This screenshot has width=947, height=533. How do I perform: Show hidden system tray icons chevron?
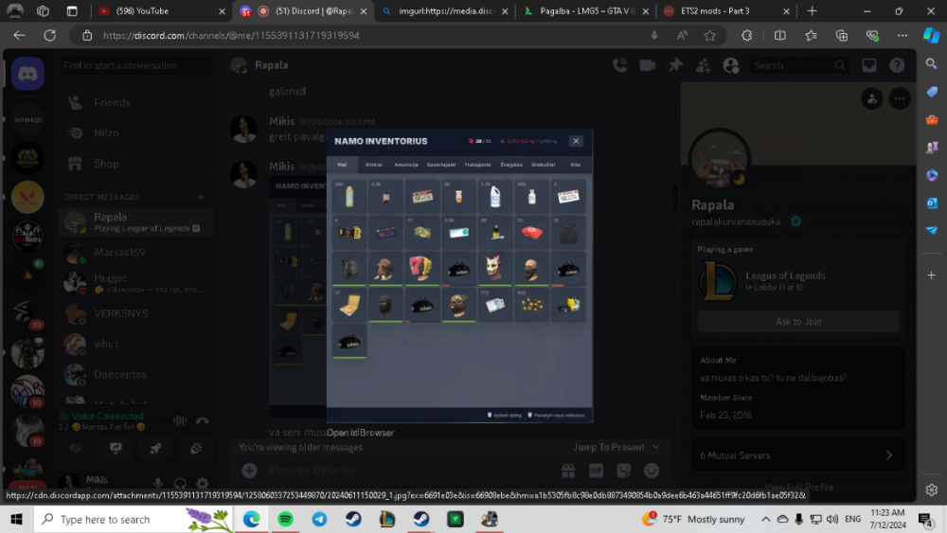(765, 519)
